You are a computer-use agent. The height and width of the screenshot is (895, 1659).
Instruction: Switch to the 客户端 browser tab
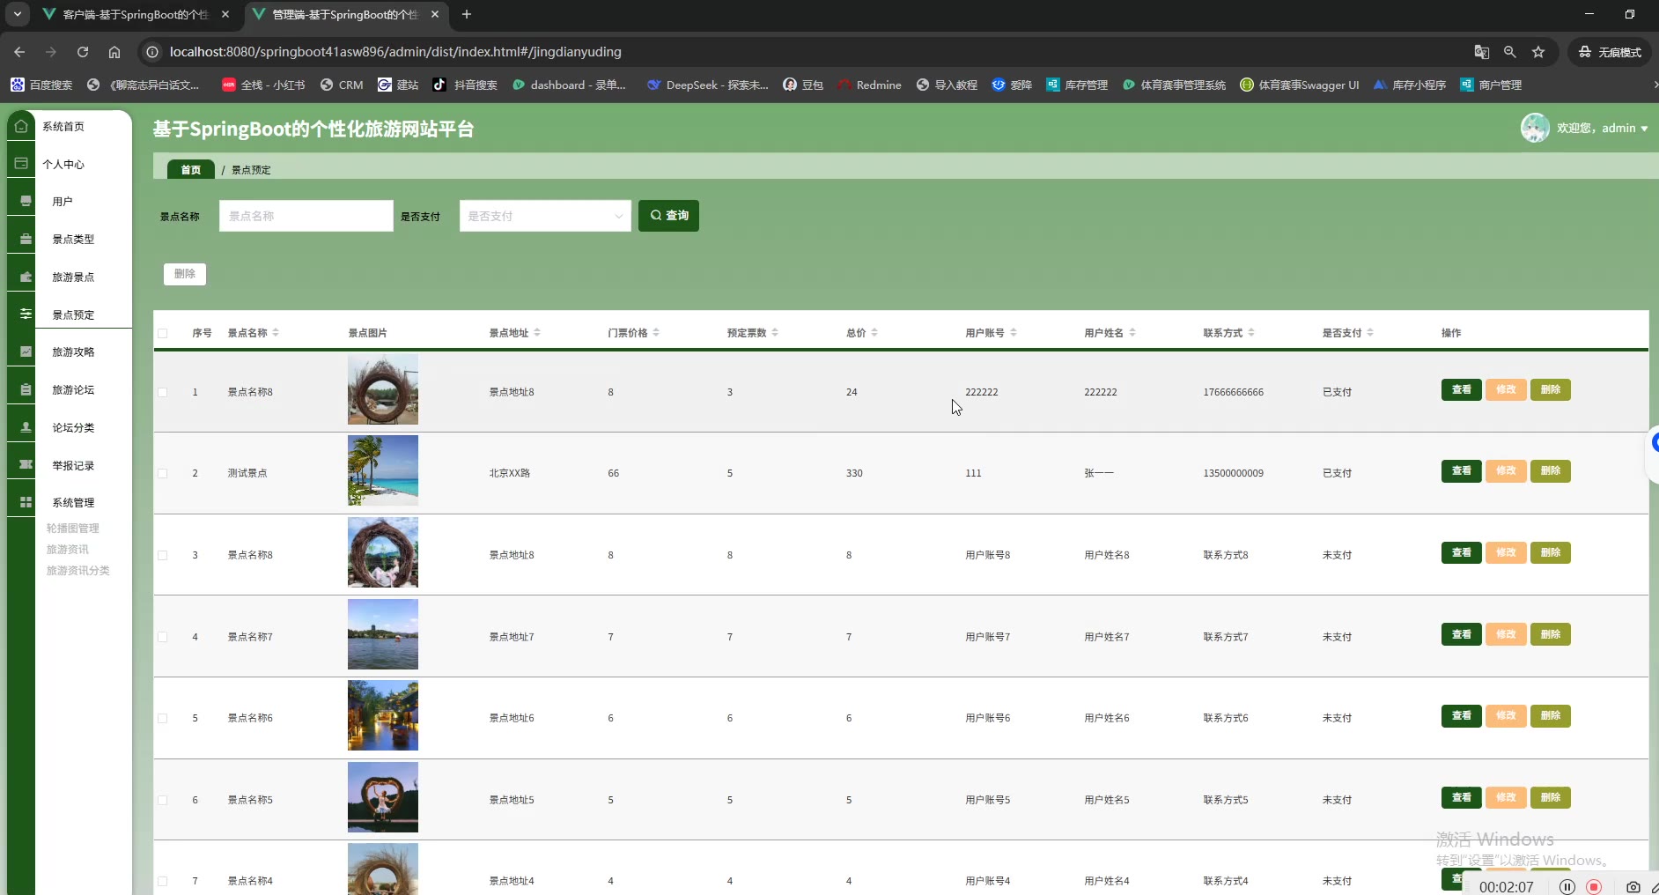(x=135, y=15)
